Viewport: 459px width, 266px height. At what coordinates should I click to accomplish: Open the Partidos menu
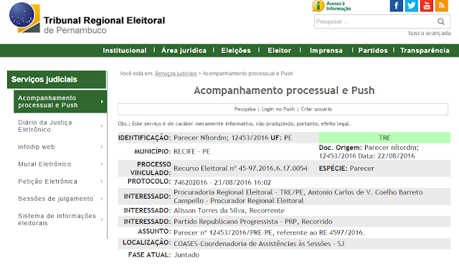[373, 51]
